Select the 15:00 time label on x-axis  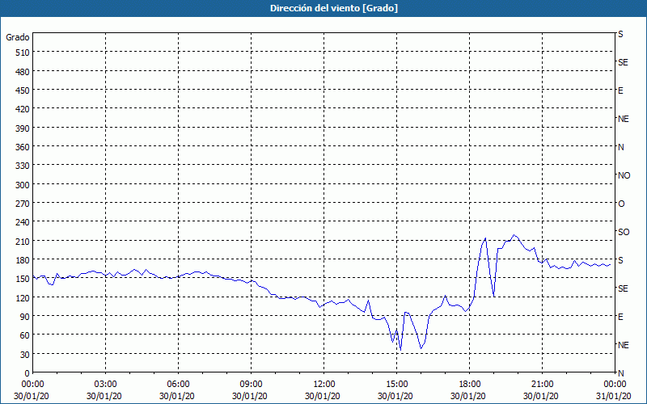[x=397, y=385]
